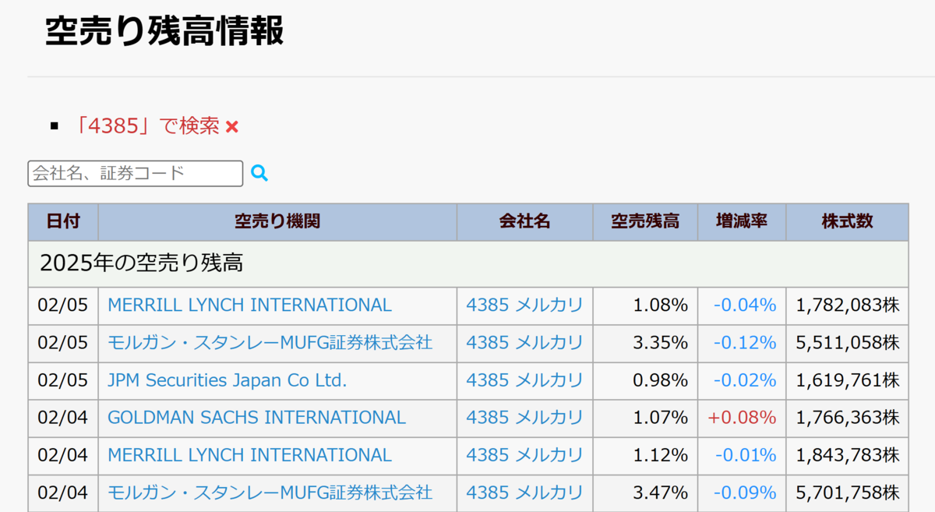
Task: Select the 5,511,058株 share count cell
Action: pyautogui.click(x=848, y=343)
